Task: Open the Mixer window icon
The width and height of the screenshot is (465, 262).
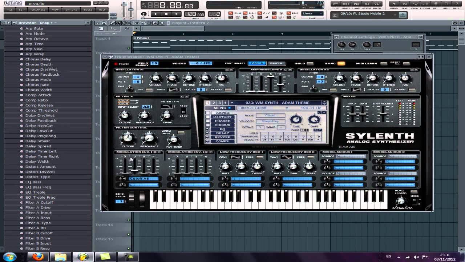Action: [x=377, y=4]
